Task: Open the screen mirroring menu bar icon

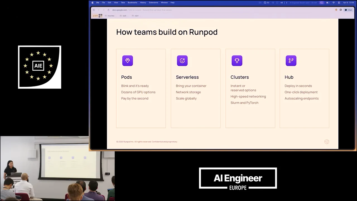Action: coord(322,3)
